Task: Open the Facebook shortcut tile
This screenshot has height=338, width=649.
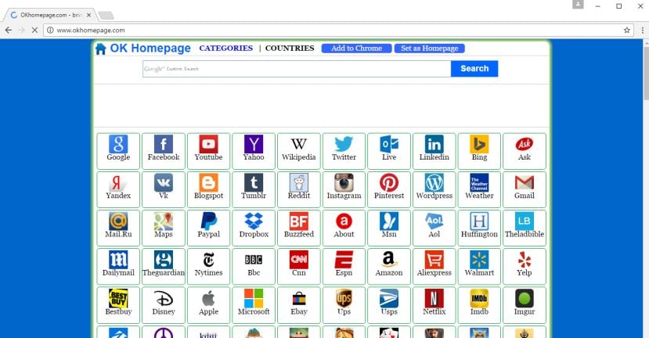Action: coord(164,151)
